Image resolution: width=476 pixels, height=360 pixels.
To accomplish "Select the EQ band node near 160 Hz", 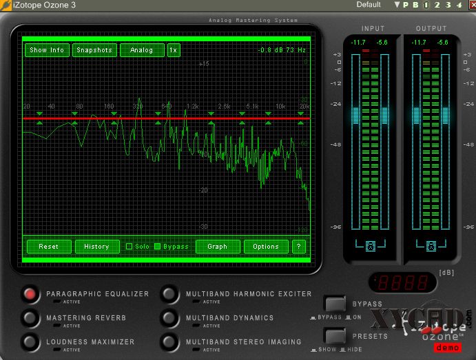I will pyautogui.click(x=114, y=118).
